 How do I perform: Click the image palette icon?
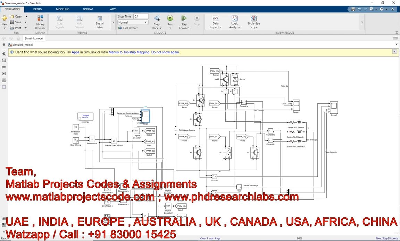tap(4, 80)
